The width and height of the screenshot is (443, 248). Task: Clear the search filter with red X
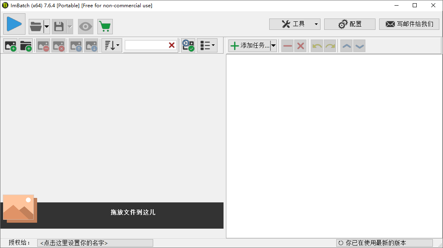click(x=171, y=45)
